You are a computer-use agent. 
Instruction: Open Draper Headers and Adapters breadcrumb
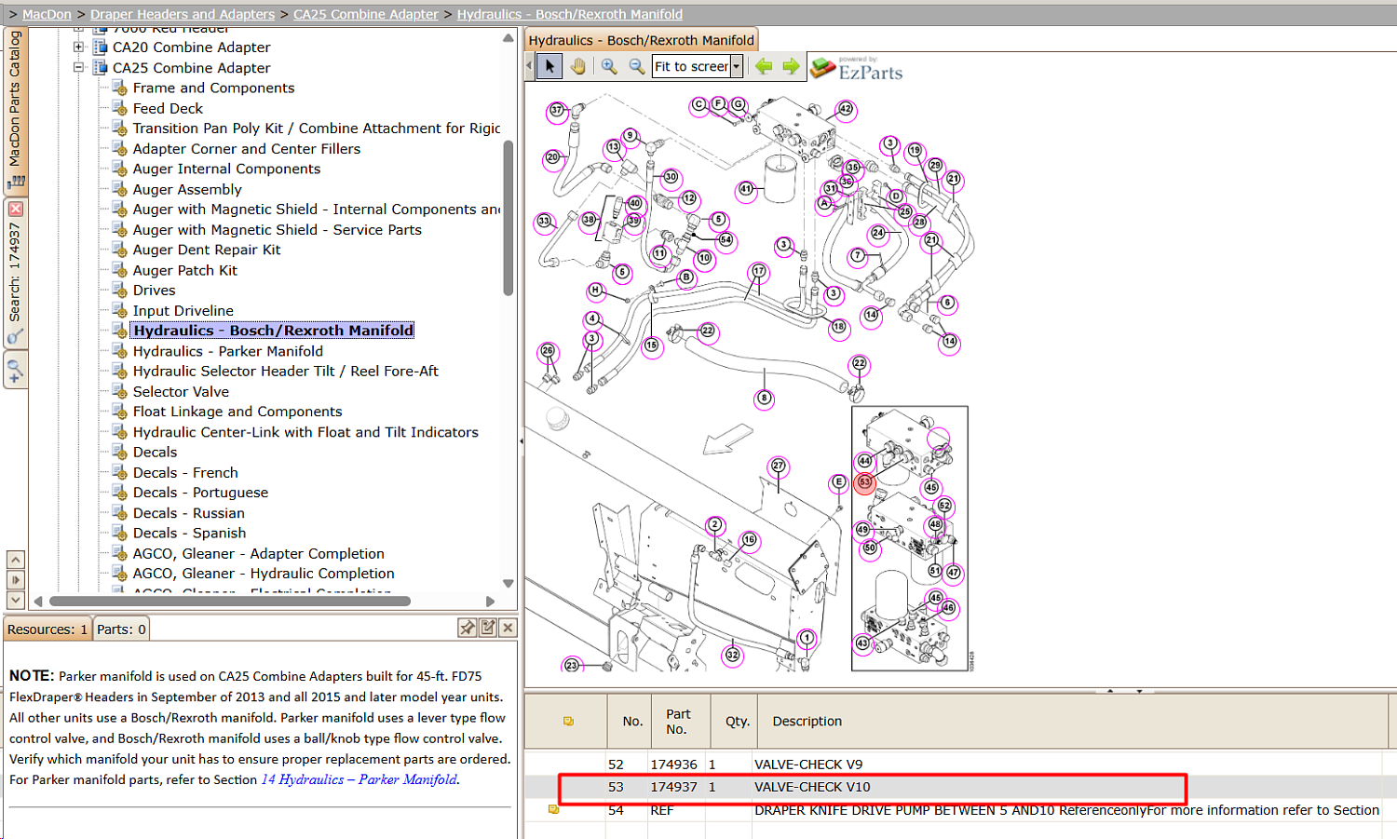click(183, 14)
